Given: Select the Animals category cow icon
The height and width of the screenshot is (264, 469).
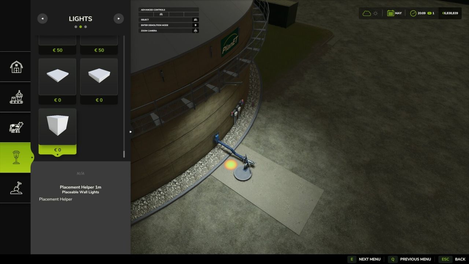Looking at the screenshot, I should coord(16,127).
